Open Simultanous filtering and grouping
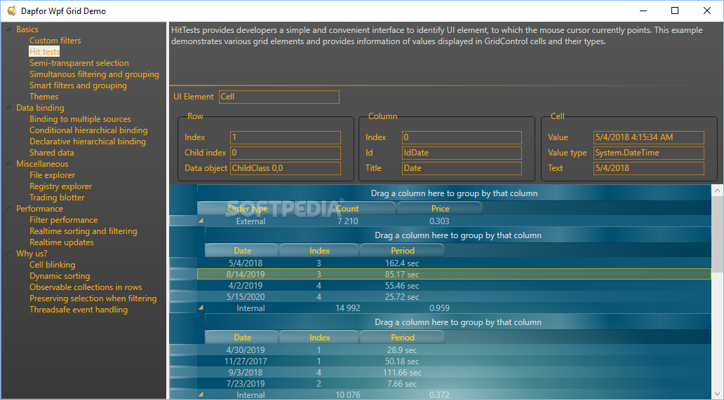The image size is (724, 400). tap(94, 74)
